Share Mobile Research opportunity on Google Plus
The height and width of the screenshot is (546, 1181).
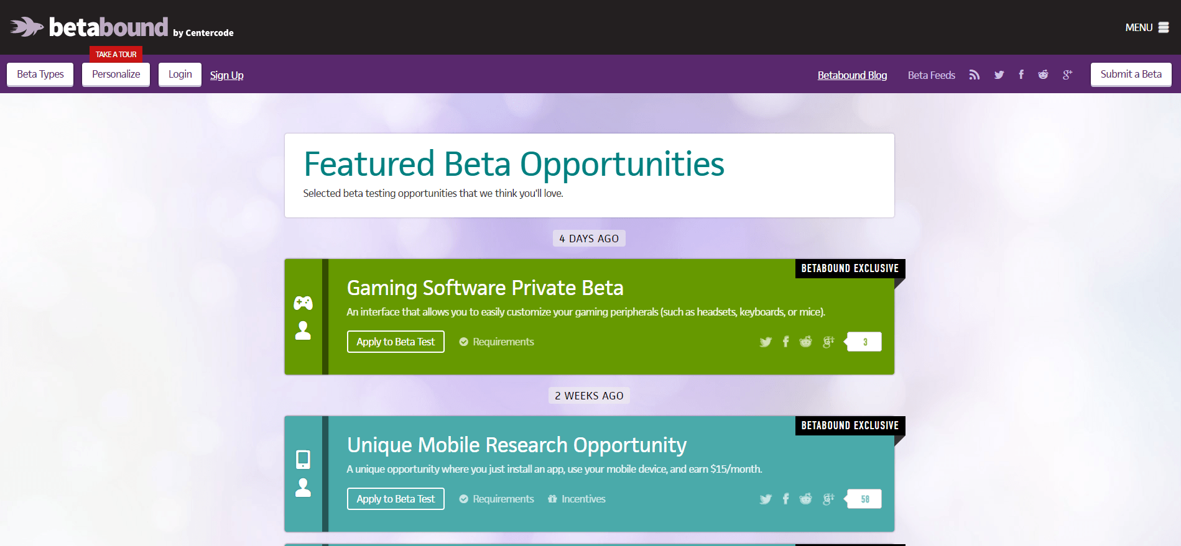pos(828,499)
